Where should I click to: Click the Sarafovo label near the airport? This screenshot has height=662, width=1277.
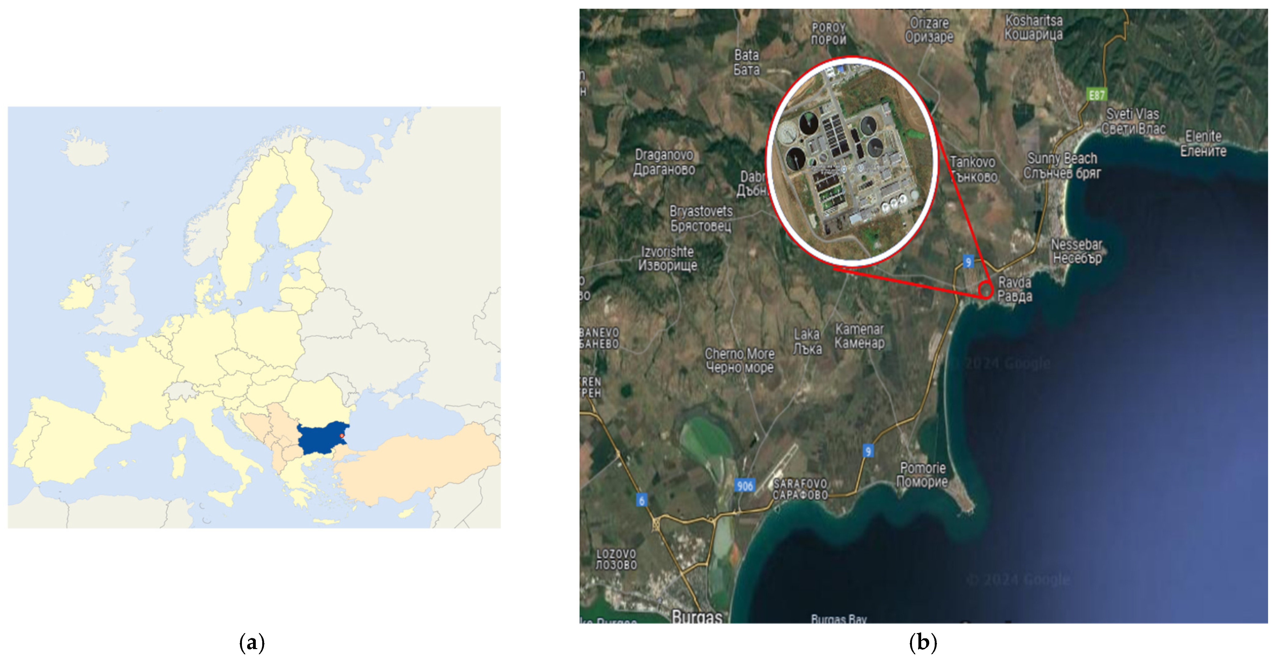801,489
